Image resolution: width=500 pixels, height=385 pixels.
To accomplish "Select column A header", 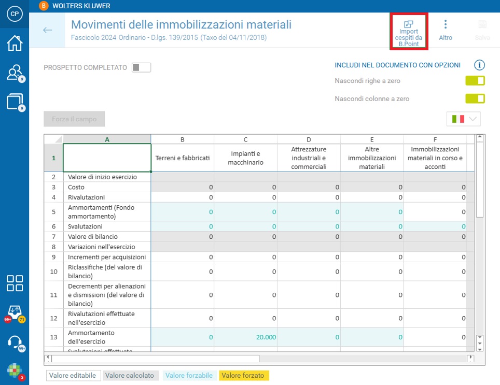I will (x=107, y=139).
